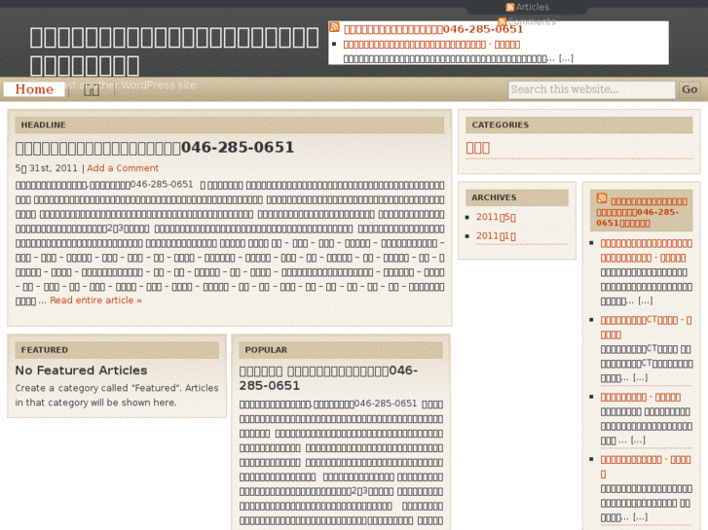This screenshot has width=708, height=530.
Task: Click the Add a Comment link
Action: [x=123, y=168]
